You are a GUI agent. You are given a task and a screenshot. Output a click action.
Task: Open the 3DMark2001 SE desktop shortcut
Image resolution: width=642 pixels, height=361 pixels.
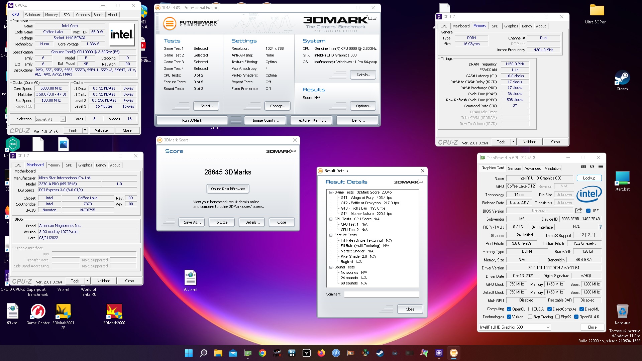63,317
